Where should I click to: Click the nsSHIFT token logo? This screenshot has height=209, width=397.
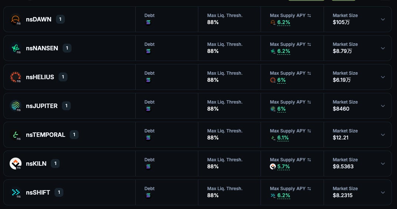tap(16, 192)
